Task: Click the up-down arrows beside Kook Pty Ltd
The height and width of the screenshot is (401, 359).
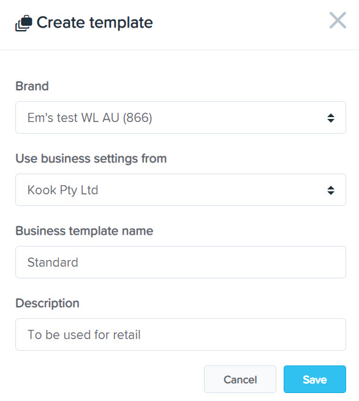Action: coord(331,190)
